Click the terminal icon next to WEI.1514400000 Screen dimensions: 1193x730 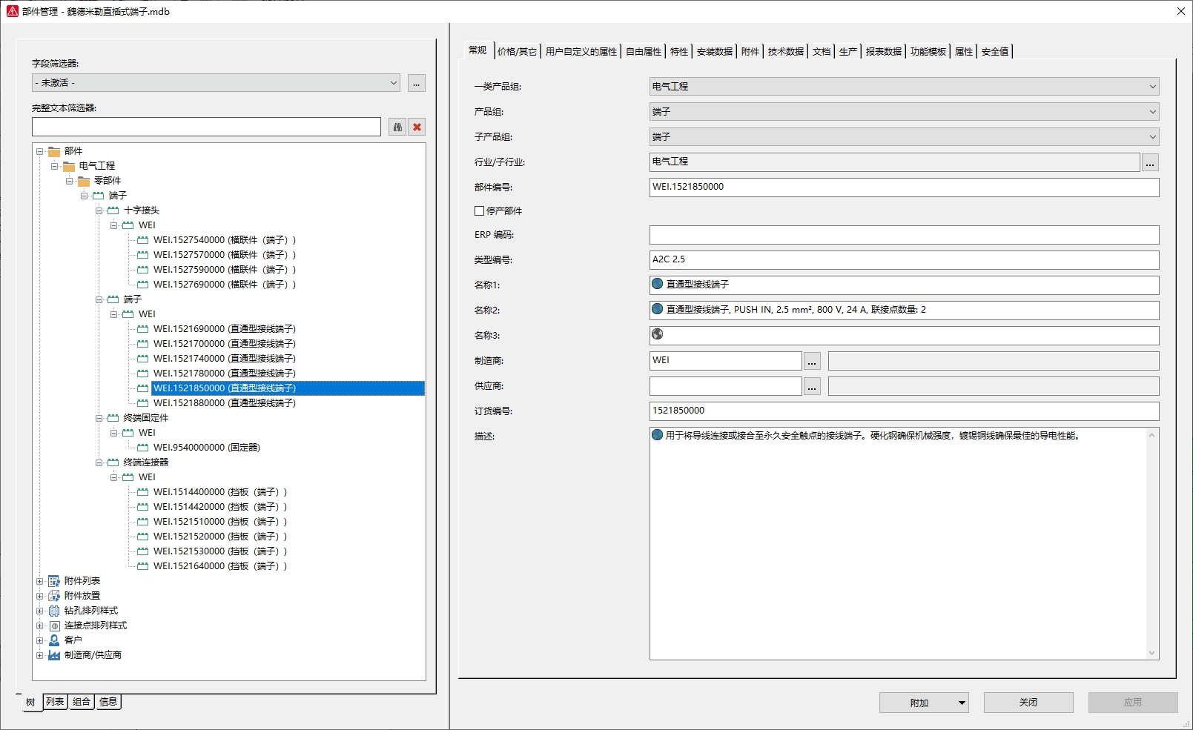coord(143,492)
